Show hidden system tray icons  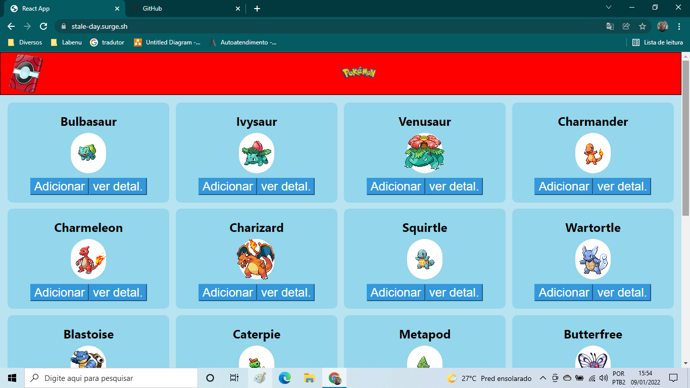pyautogui.click(x=543, y=378)
